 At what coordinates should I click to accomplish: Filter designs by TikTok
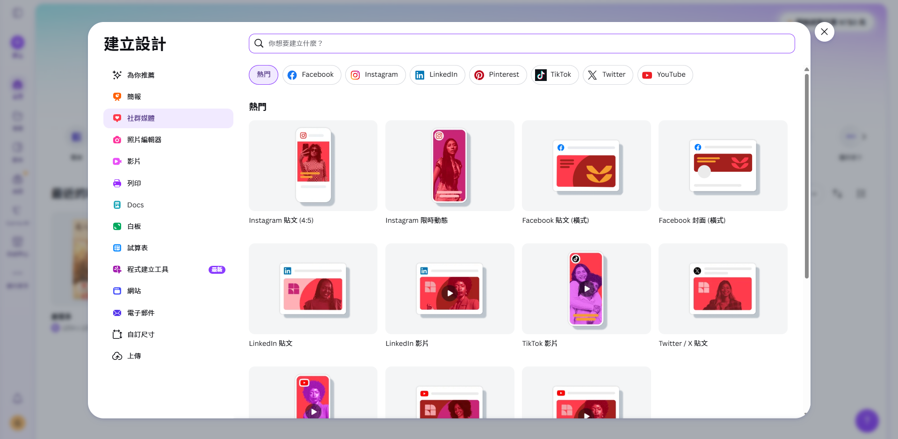tap(555, 75)
